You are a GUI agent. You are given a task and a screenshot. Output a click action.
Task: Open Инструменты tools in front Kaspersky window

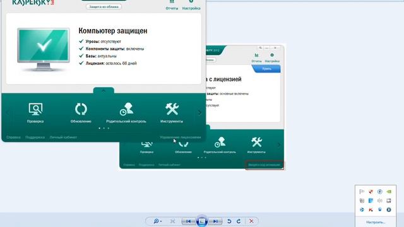click(172, 112)
